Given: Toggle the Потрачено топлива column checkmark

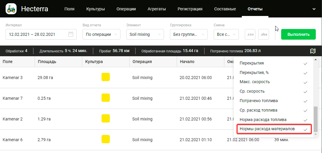Looking at the screenshot, I should click(x=305, y=101).
